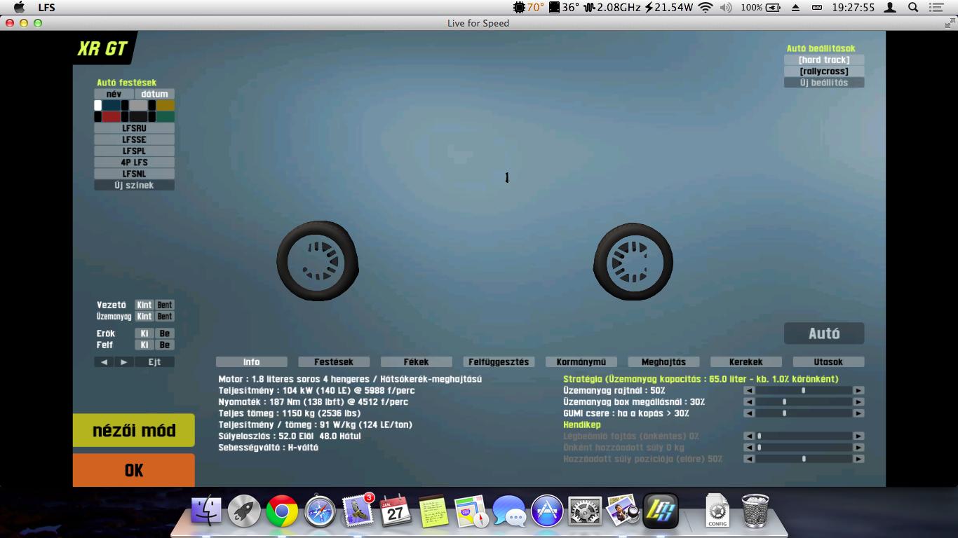Set Vezető to Bent
Image resolution: width=958 pixels, height=538 pixels.
coord(165,305)
